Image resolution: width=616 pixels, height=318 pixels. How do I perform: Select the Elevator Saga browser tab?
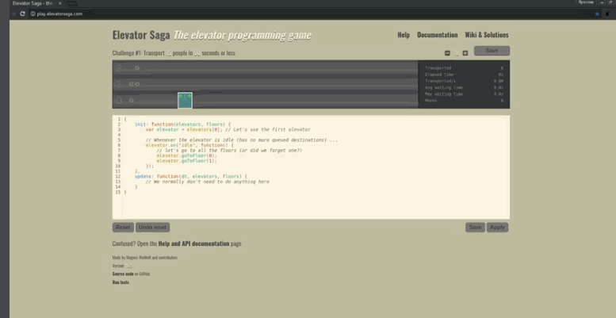[36, 3]
